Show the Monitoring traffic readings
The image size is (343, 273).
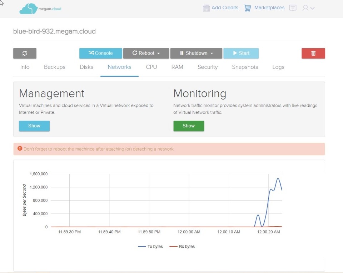click(189, 126)
